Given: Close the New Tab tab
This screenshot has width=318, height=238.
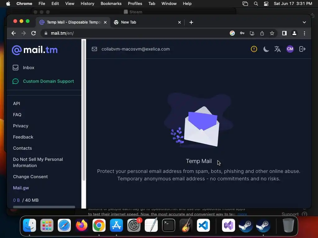Looking at the screenshot, I should pos(179,22).
